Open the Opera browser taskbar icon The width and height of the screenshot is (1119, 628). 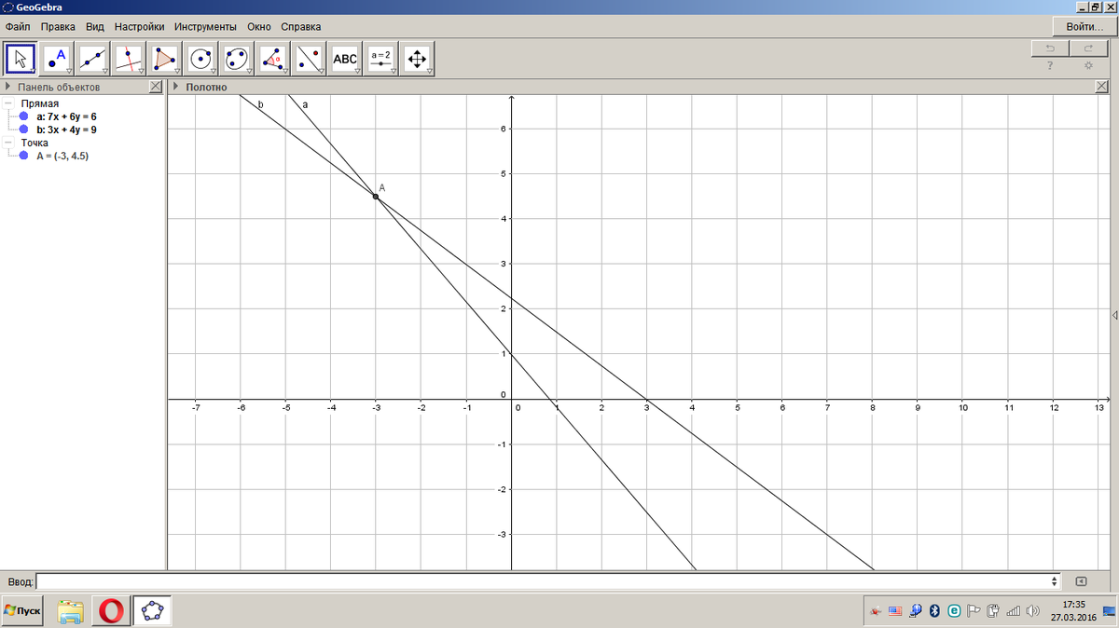click(110, 611)
